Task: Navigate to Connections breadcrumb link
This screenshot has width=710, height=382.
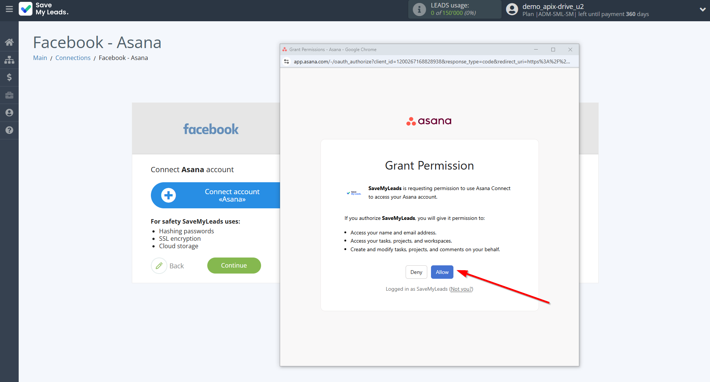Action: (x=73, y=58)
